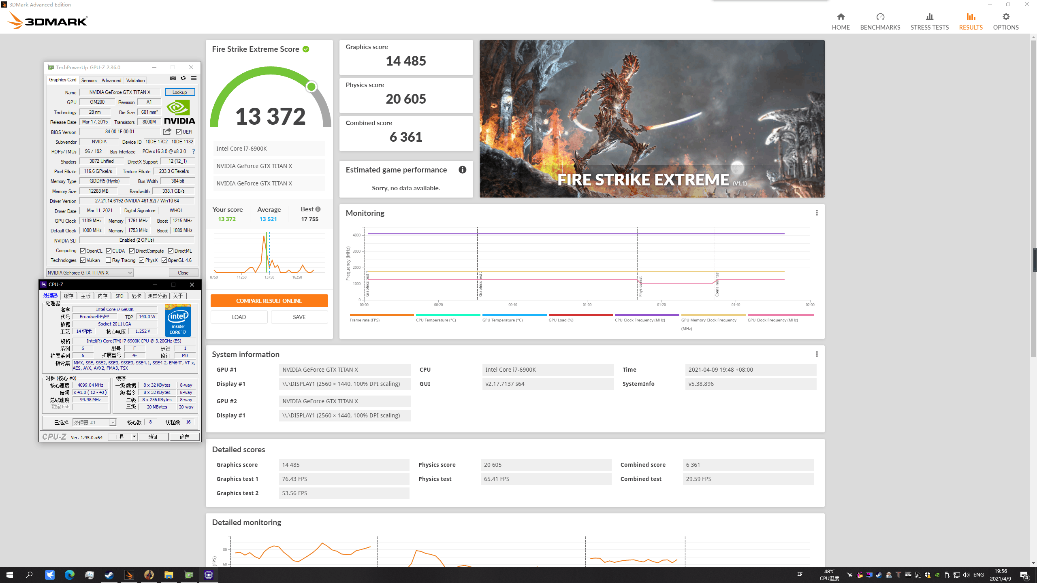1037x583 pixels.
Task: Click the estimated game performance info icon
Action: pyautogui.click(x=462, y=170)
